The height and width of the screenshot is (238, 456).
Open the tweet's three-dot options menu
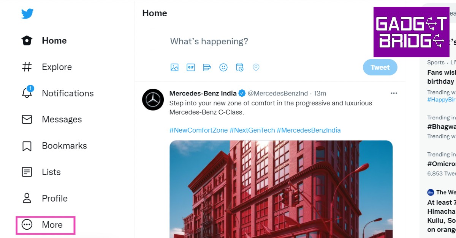[394, 93]
